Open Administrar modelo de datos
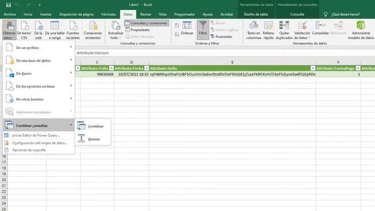Viewport: 375px width, 211px height. pos(361,30)
